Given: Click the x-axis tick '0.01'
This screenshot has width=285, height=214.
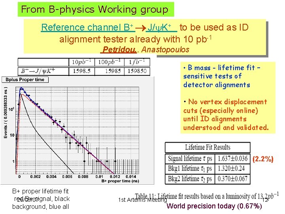Looking at the screenshot, I should coord(99,177).
